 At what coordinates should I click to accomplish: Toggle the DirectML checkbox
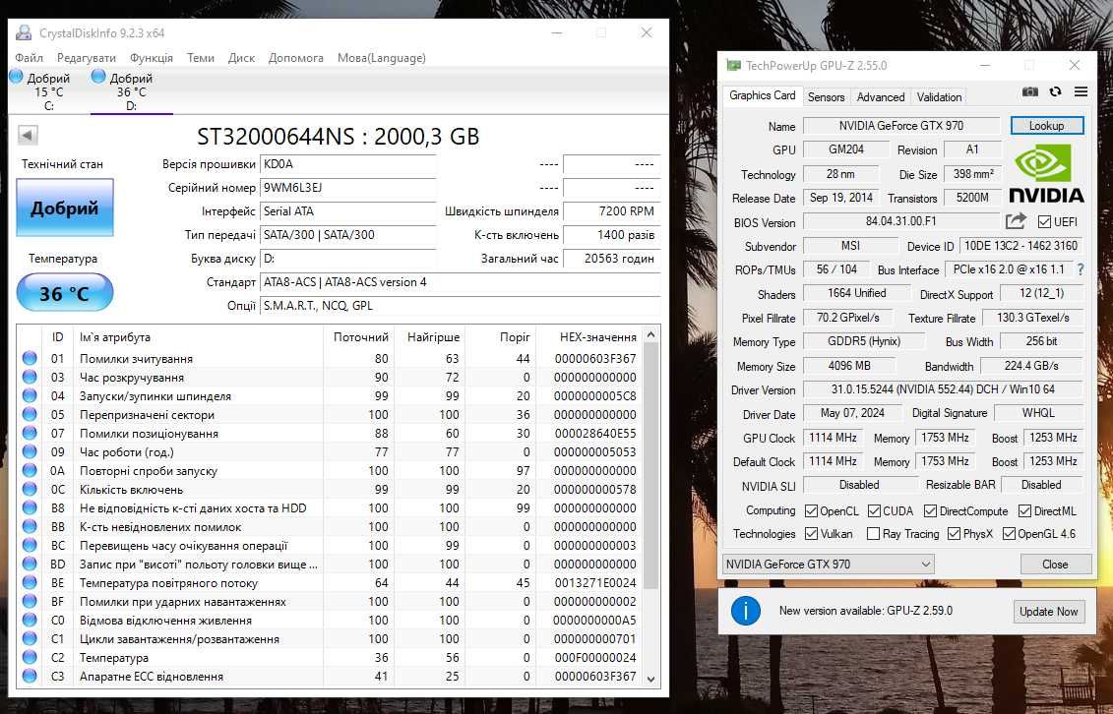(x=1025, y=511)
